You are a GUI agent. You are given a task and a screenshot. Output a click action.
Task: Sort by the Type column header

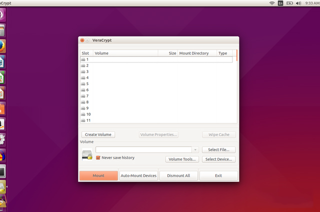[224, 53]
